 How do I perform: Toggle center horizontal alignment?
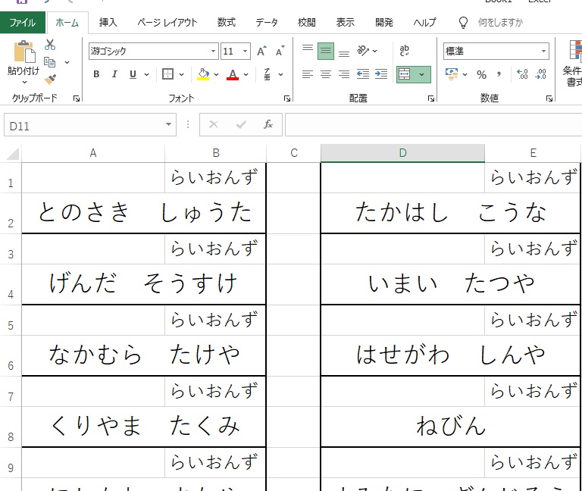326,74
